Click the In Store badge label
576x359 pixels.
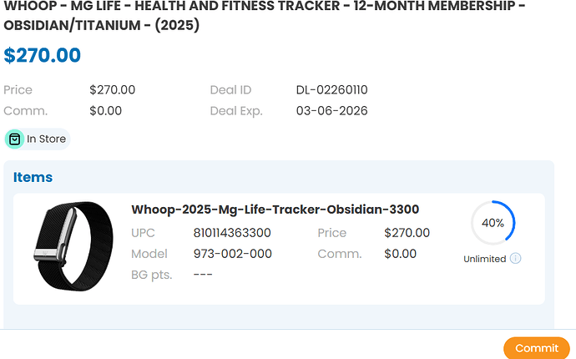coord(46,139)
